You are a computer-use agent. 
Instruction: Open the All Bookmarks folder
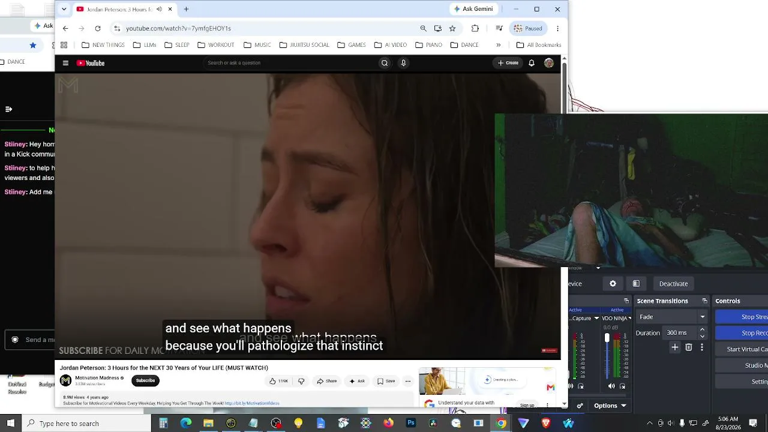(539, 45)
